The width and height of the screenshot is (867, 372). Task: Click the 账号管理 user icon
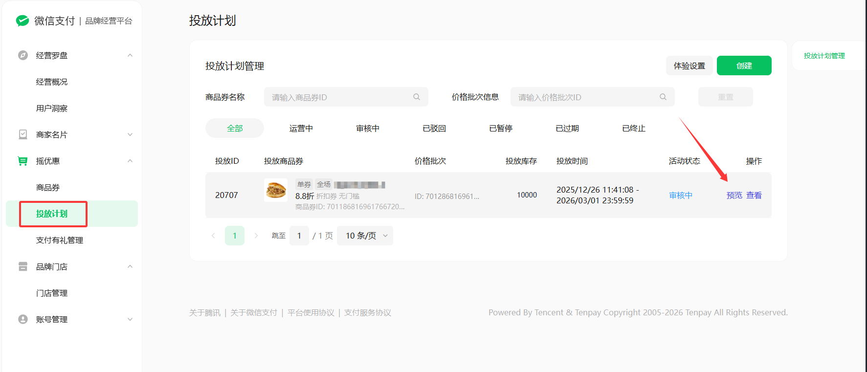[23, 319]
